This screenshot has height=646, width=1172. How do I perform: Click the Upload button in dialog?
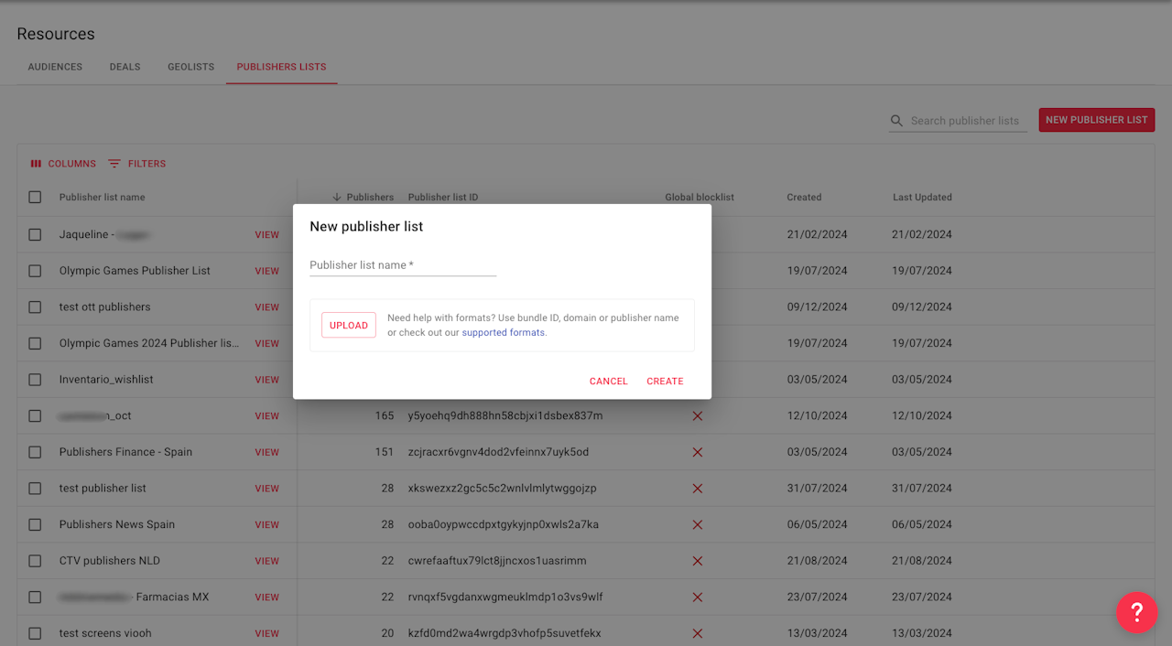click(348, 326)
